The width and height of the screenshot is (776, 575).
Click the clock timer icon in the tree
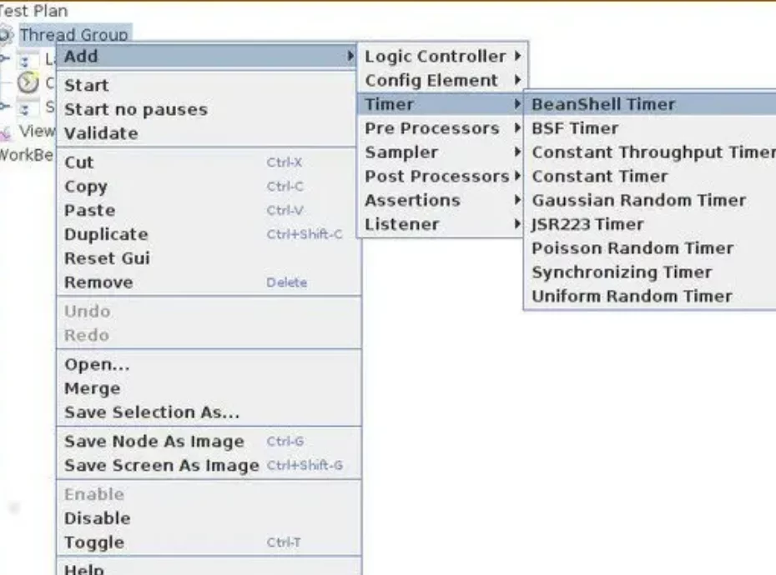tap(26, 82)
